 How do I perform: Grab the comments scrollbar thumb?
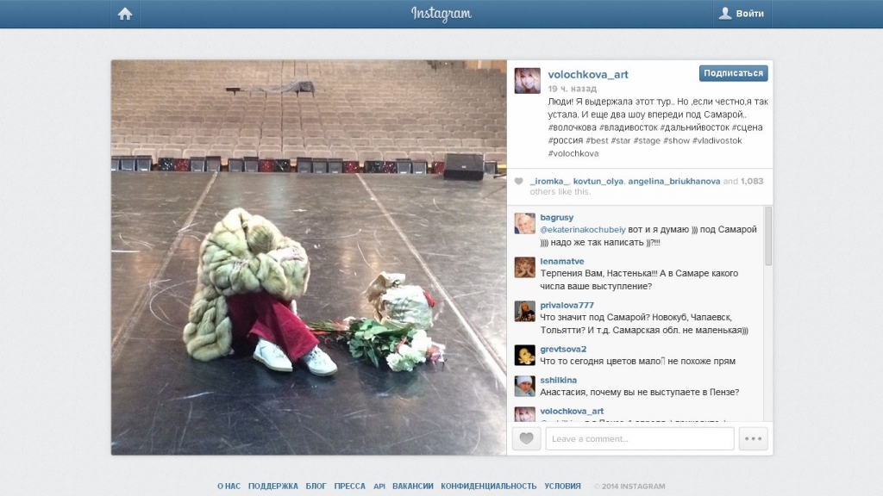(x=768, y=236)
